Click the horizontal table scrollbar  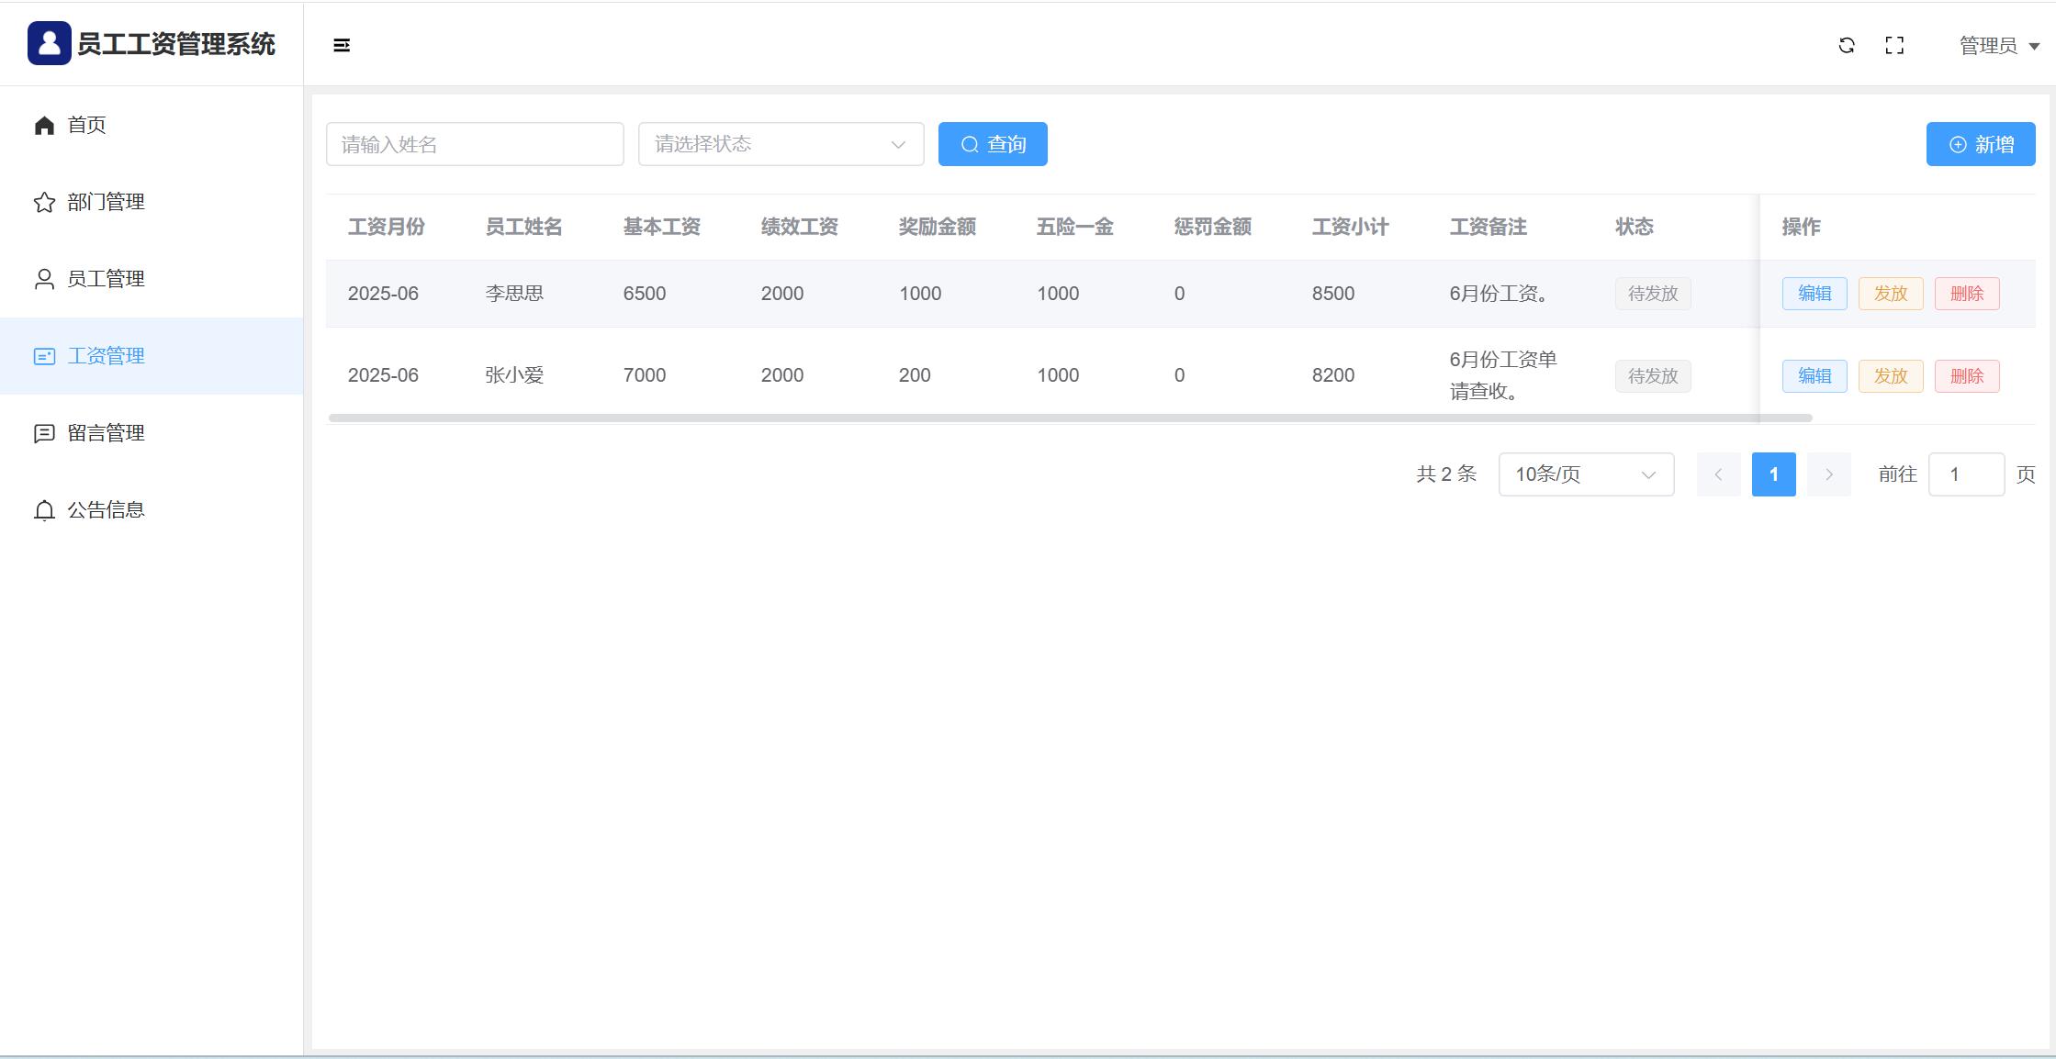(1070, 418)
